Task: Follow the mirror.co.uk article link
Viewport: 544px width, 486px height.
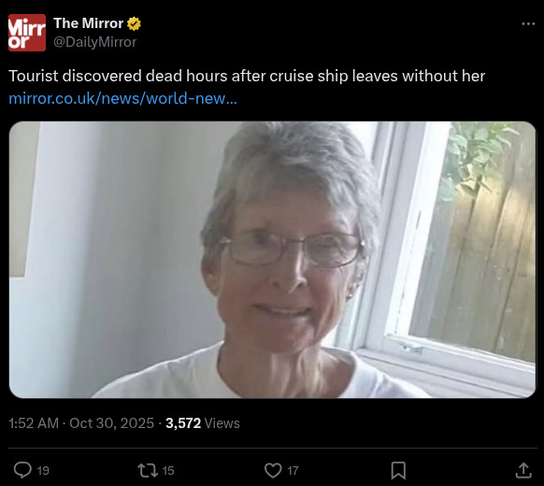Action: [122, 98]
